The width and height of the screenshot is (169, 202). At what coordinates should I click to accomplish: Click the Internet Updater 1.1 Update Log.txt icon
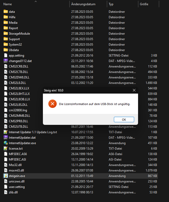click(6, 132)
